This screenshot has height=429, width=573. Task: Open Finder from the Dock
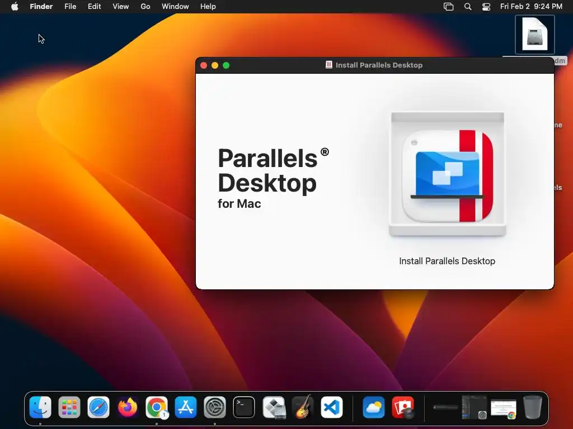coord(40,407)
